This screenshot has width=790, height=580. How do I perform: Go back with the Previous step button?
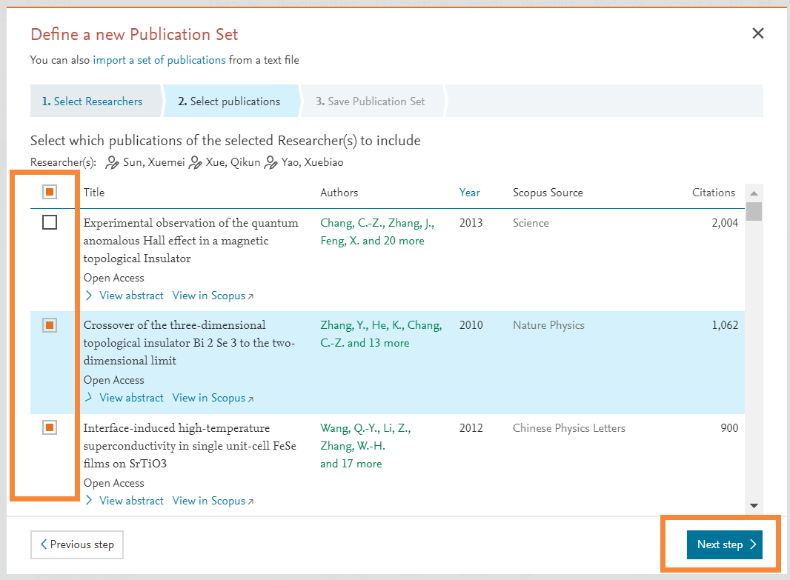[x=77, y=544]
